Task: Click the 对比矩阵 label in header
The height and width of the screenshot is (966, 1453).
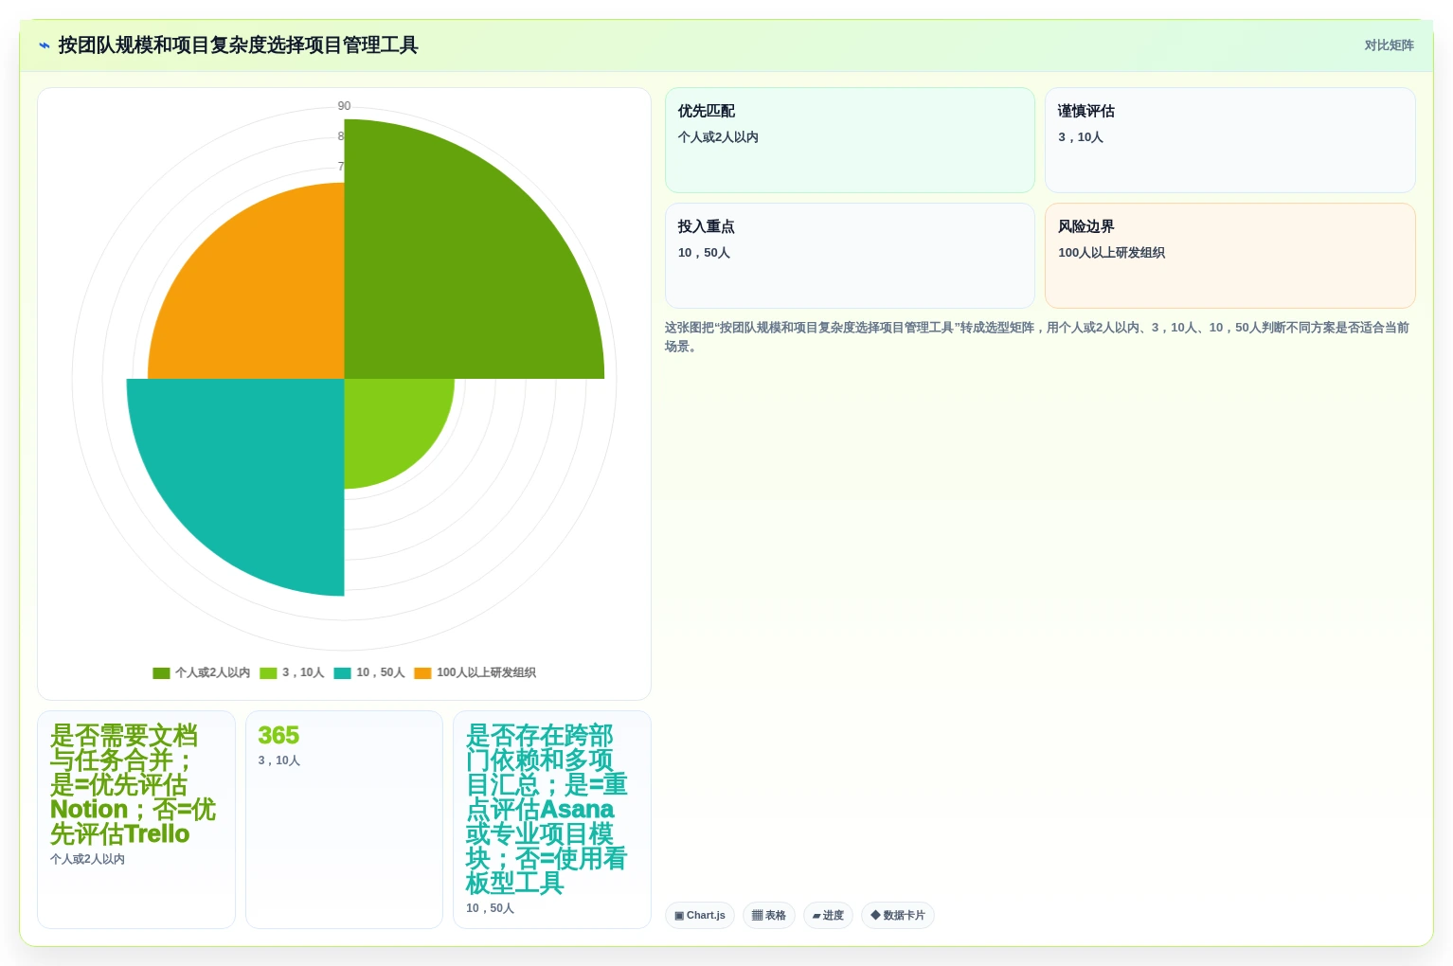Action: 1389,45
